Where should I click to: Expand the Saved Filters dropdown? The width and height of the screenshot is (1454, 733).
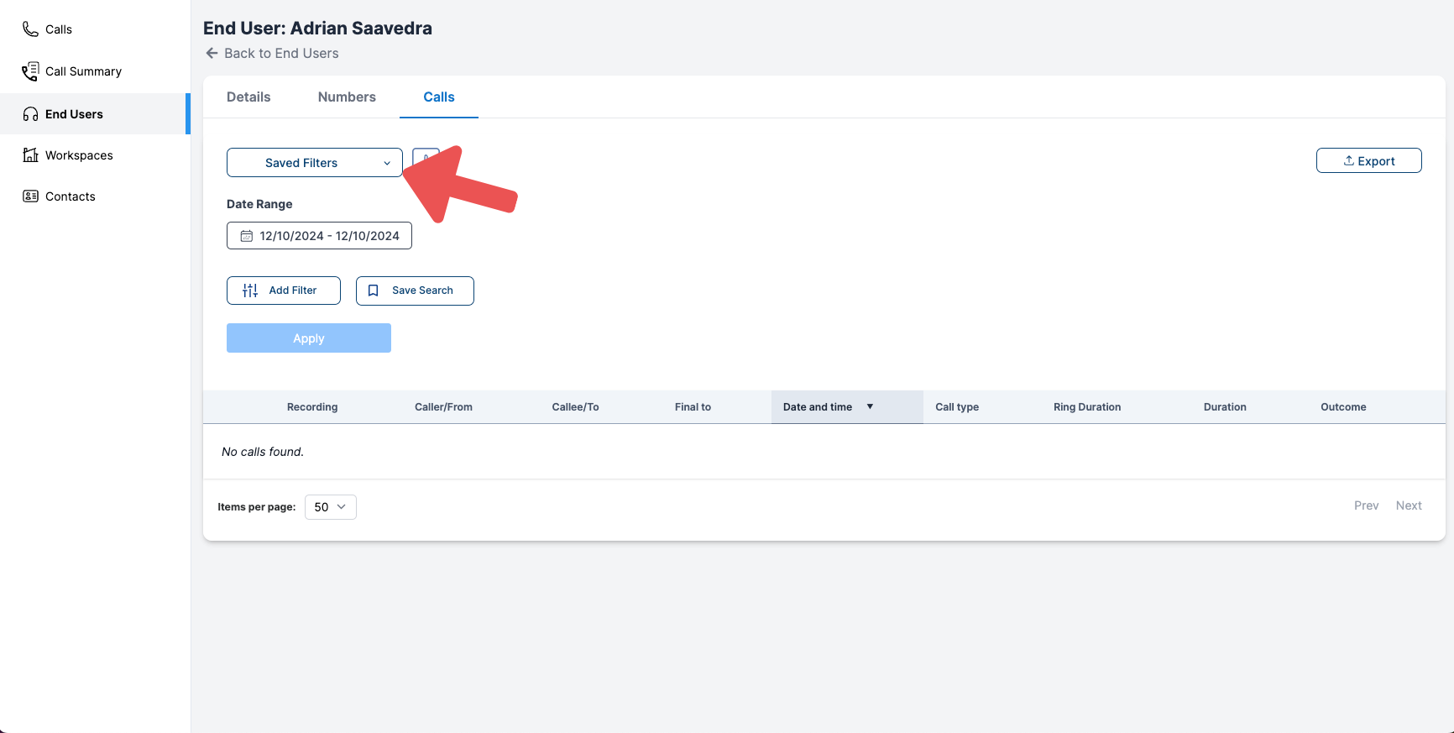[315, 163]
